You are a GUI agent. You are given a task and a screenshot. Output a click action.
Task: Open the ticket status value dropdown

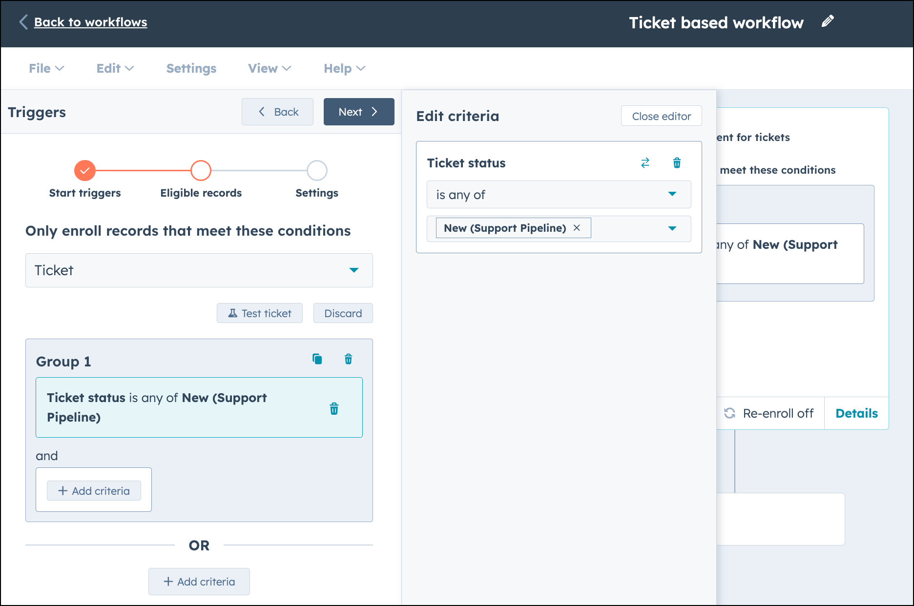pyautogui.click(x=673, y=228)
